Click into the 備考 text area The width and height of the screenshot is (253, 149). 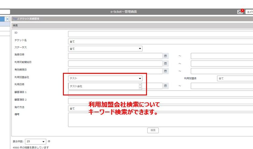click(x=160, y=120)
